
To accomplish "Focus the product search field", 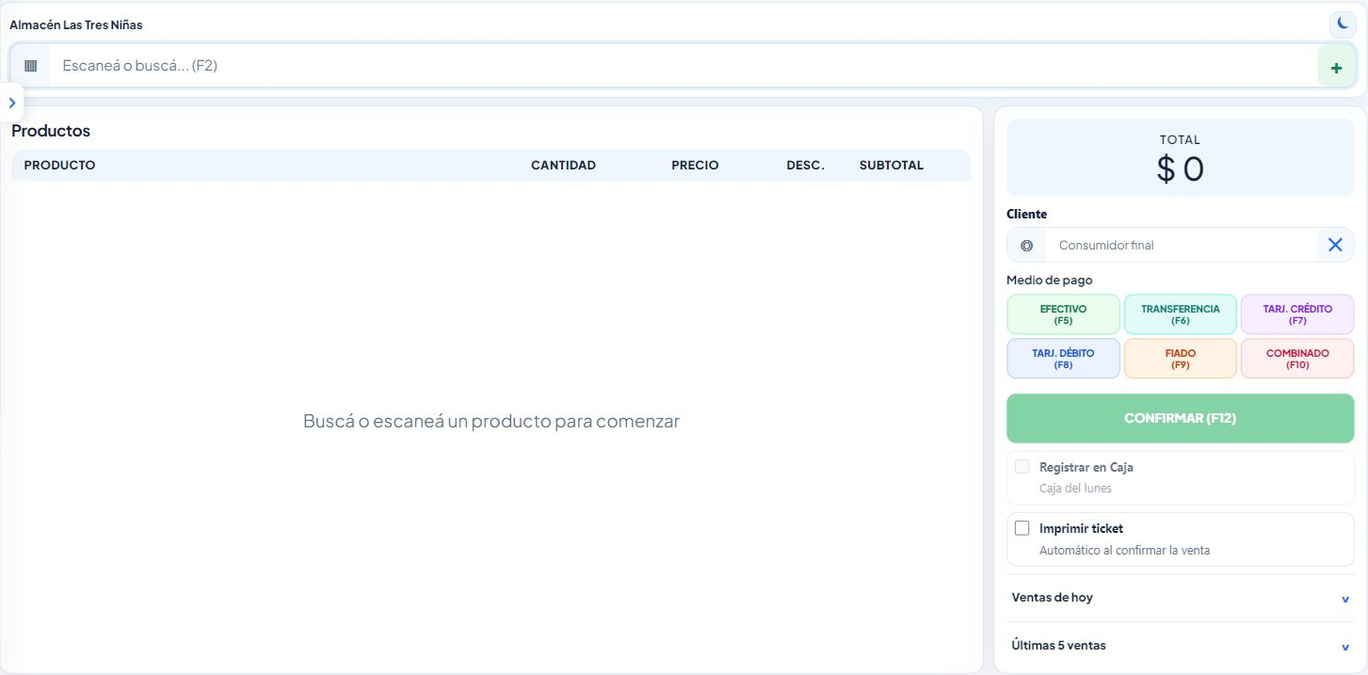I will [684, 66].
